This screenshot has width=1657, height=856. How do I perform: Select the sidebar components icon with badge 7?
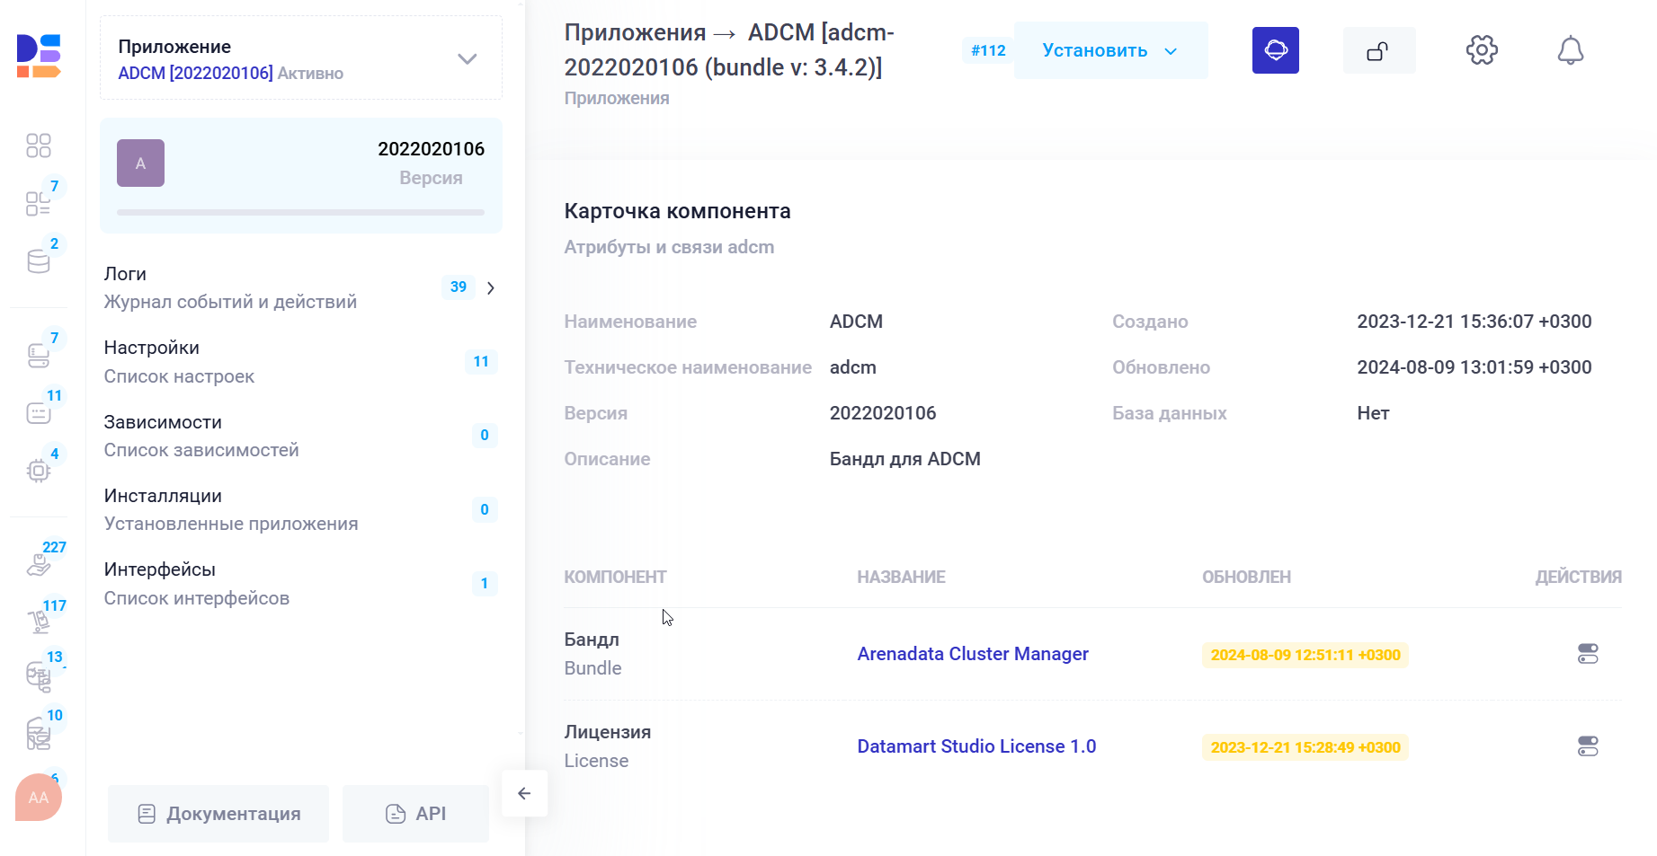(39, 204)
